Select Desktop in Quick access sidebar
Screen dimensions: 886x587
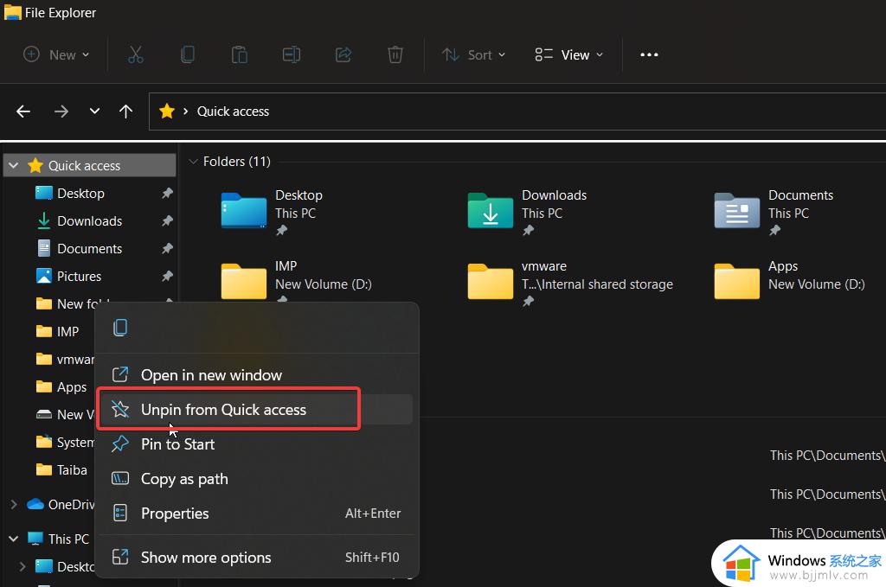[x=80, y=193]
